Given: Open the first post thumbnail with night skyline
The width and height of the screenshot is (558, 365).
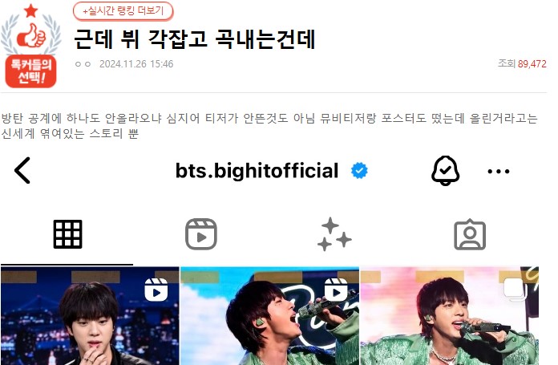Looking at the screenshot, I should tap(90, 315).
